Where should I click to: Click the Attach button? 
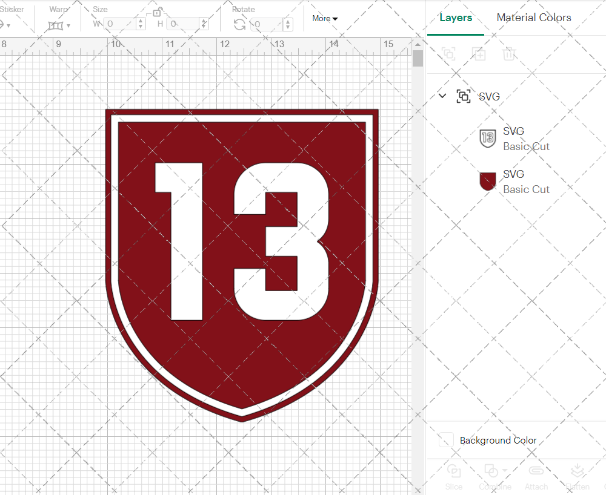coord(536,477)
